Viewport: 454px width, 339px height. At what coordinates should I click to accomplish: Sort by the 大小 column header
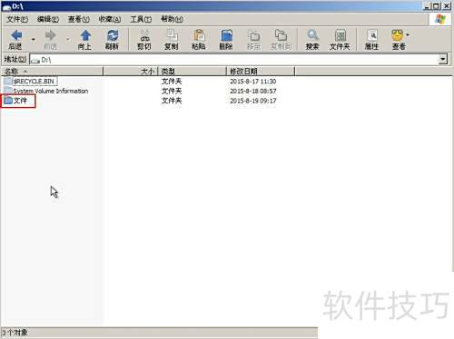point(131,72)
